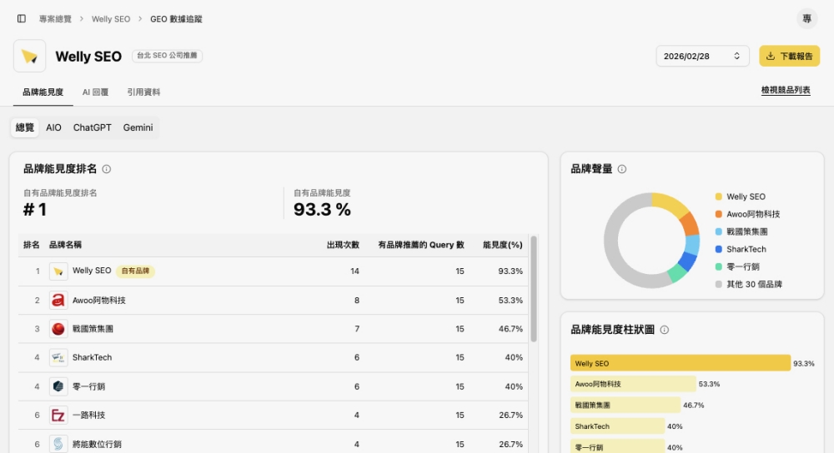Switch to the 引用資料 tab
Screen dimensions: 834x453
[143, 92]
